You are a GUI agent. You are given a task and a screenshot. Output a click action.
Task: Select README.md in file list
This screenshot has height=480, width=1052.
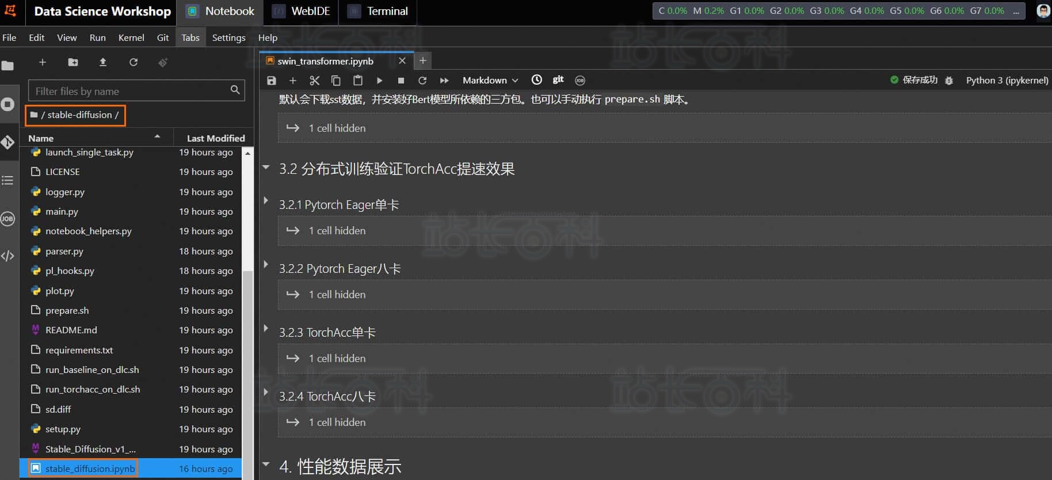click(x=130, y=330)
